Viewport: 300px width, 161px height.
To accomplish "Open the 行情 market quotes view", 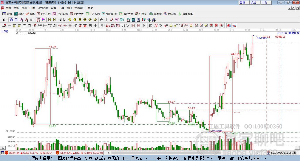I will [x=7, y=14].
